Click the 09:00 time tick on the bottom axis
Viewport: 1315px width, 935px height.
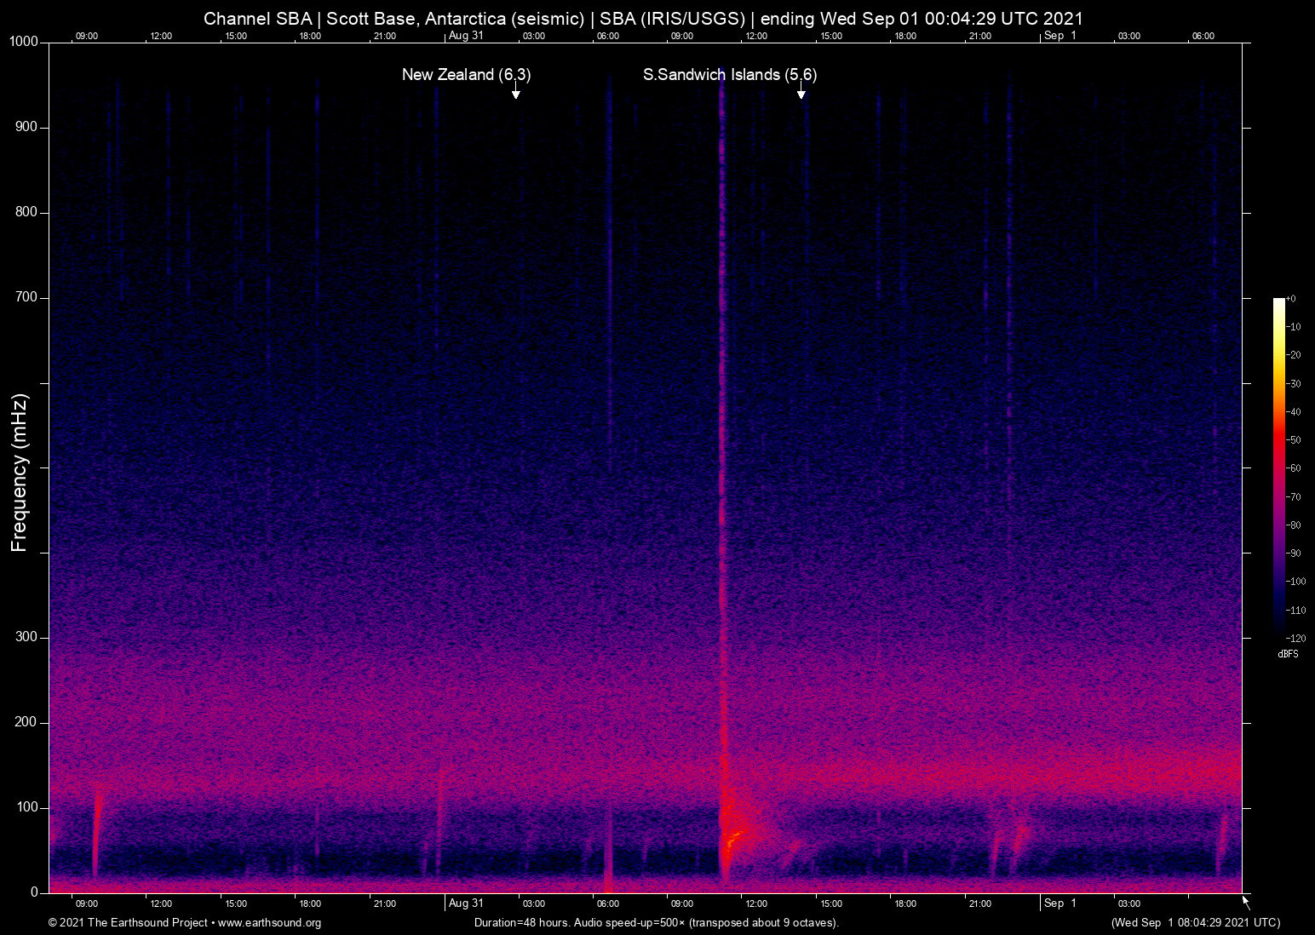[x=87, y=903]
